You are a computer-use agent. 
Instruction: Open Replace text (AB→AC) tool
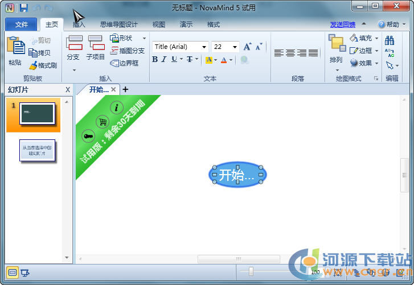(x=390, y=53)
